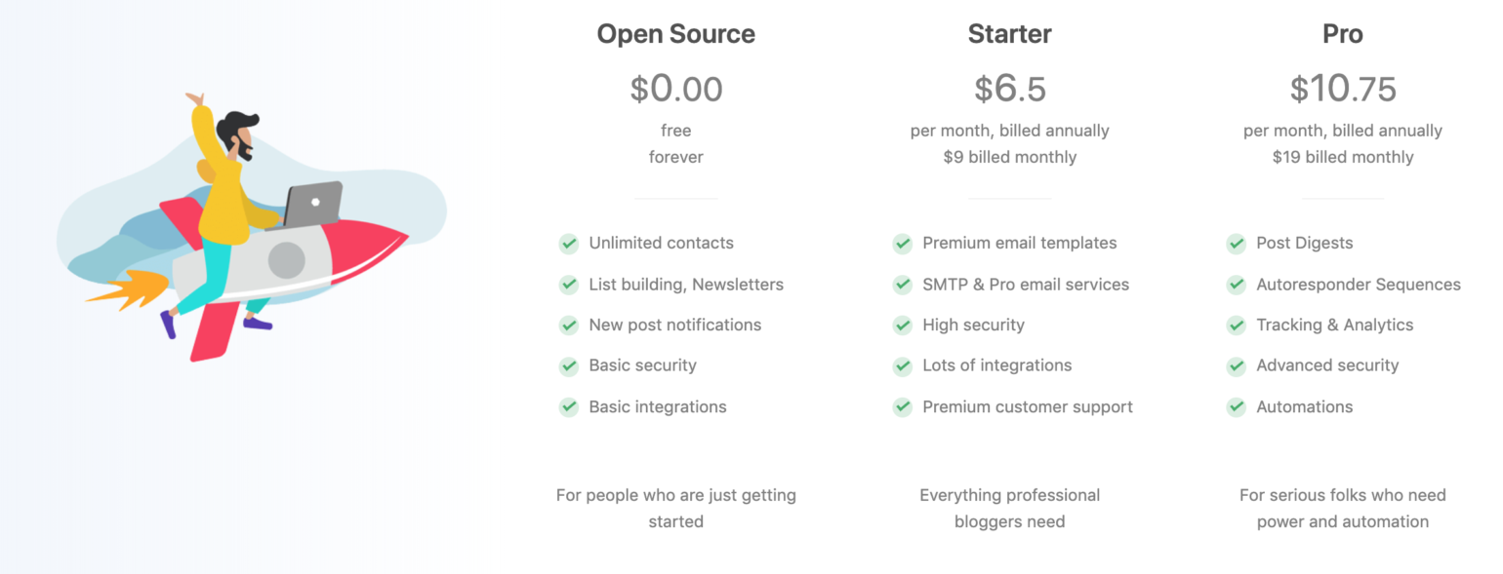Click the Advanced security feature text
This screenshot has width=1503, height=574.
(x=1327, y=366)
